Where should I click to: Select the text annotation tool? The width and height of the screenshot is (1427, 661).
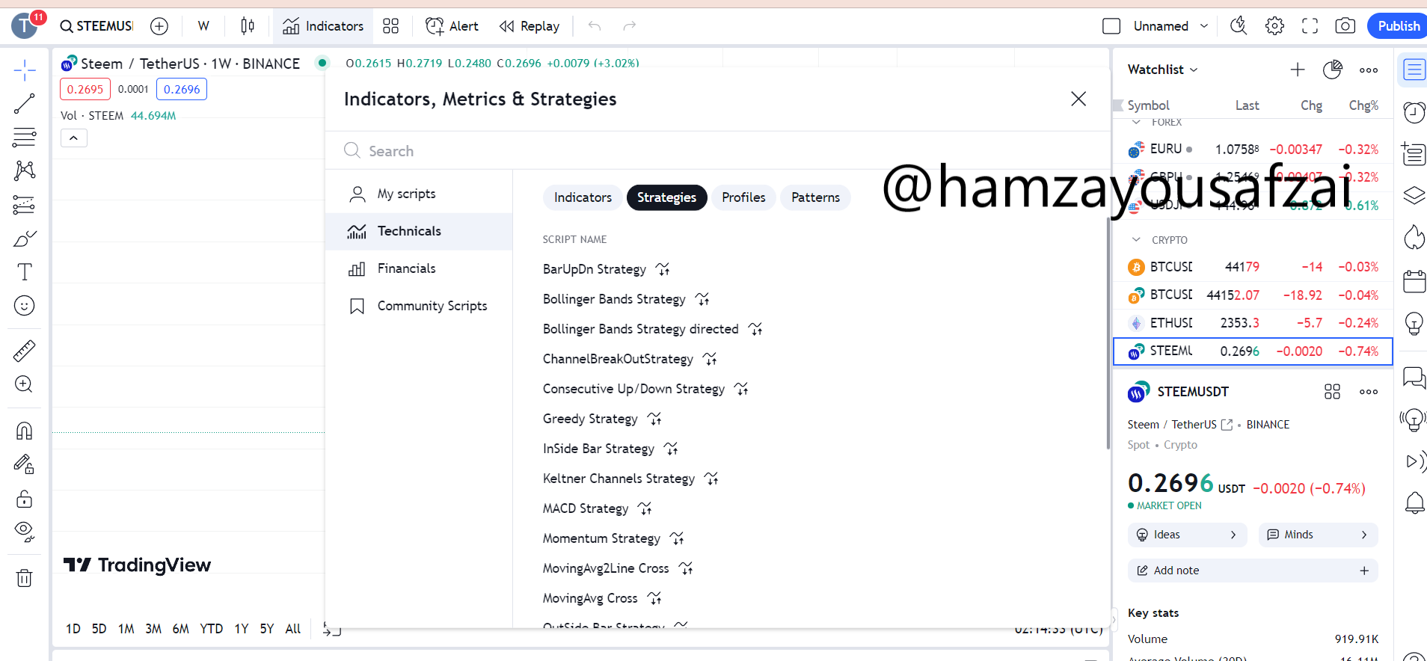(24, 272)
